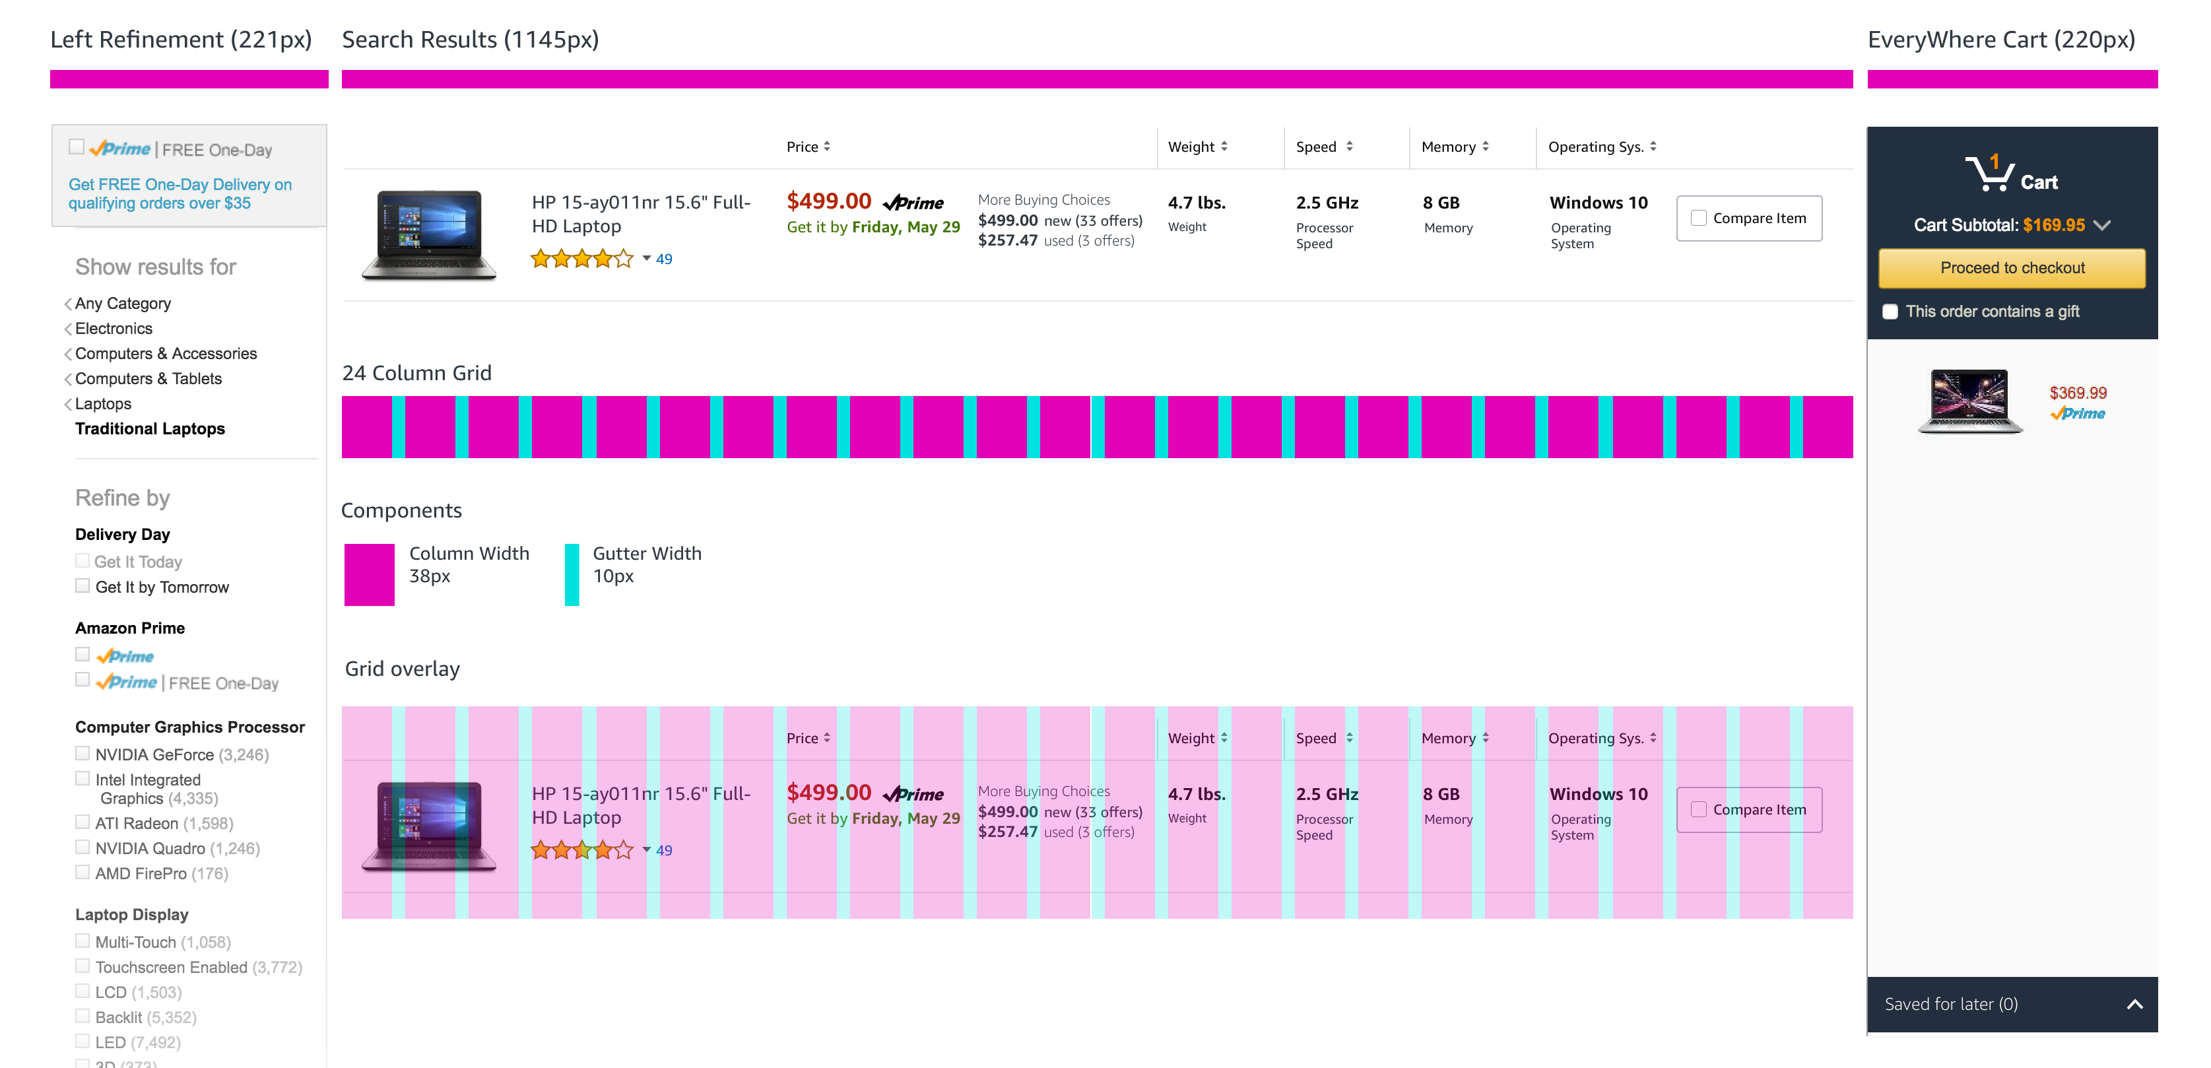Sort by Speed column arrows

[1349, 147]
